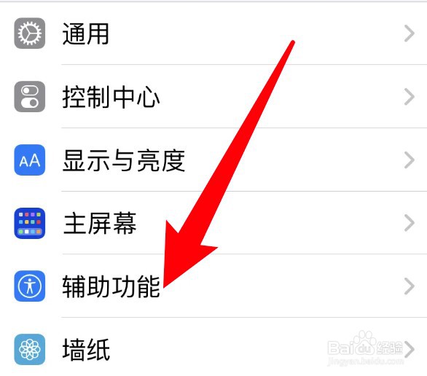Expand 墙纸 using its right chevron
427x376 pixels.
tap(410, 349)
